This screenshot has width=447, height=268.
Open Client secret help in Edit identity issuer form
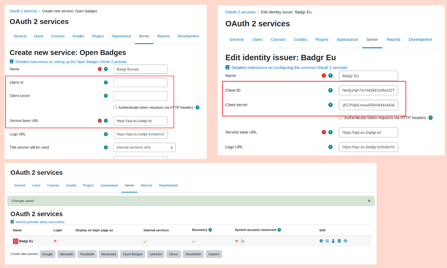330,105
